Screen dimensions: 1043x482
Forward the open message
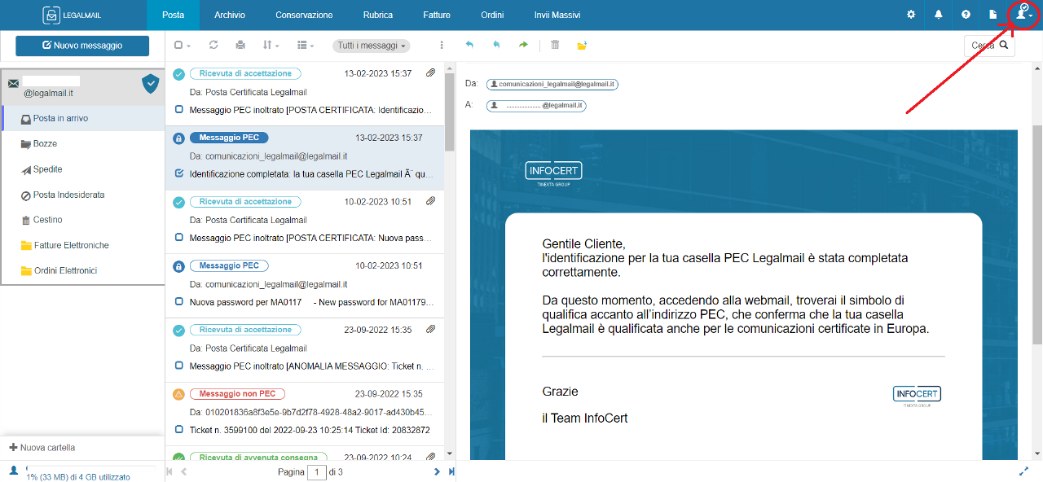tap(523, 46)
